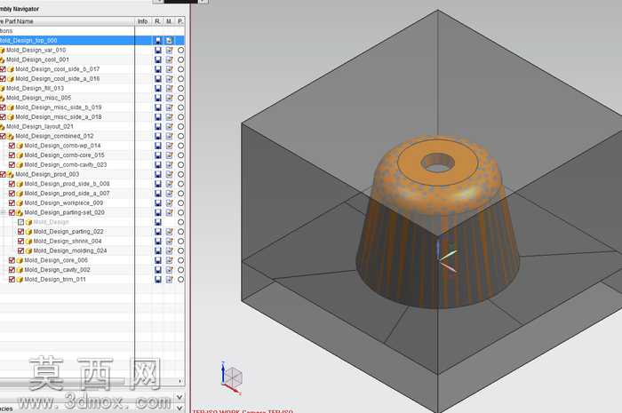This screenshot has width=622, height=413.
Task: Click the Info column header
Action: click(143, 21)
